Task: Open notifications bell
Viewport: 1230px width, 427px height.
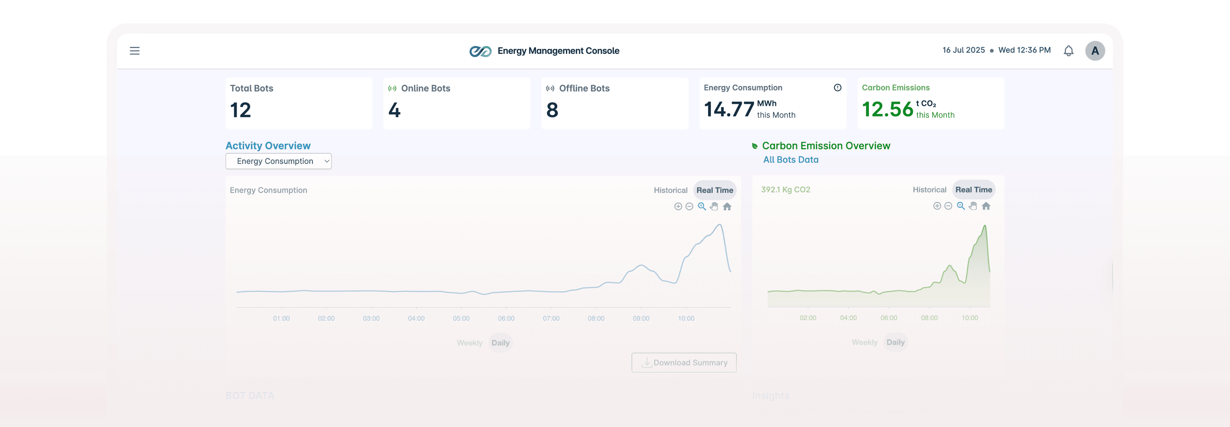Action: (1069, 51)
